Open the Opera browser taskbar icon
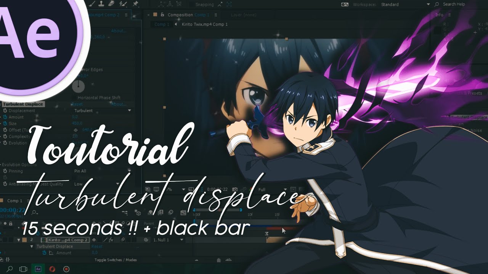The image size is (488, 274). (x=52, y=269)
